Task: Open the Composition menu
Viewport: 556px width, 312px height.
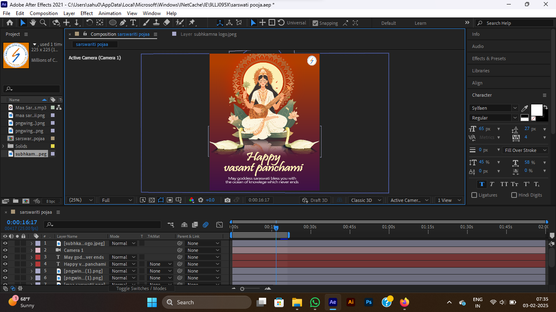Action: 44,13
